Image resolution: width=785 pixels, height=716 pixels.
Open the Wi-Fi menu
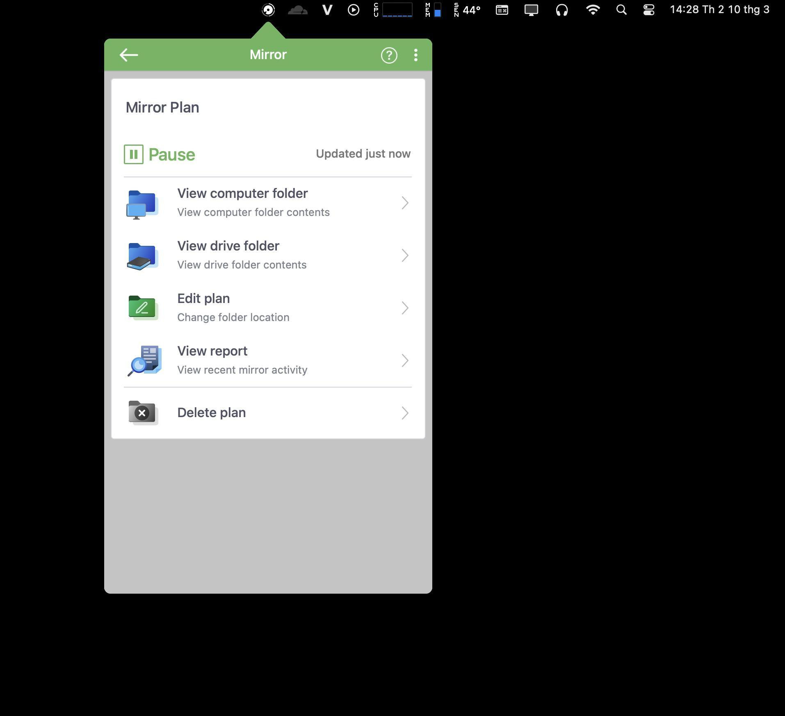pyautogui.click(x=593, y=10)
